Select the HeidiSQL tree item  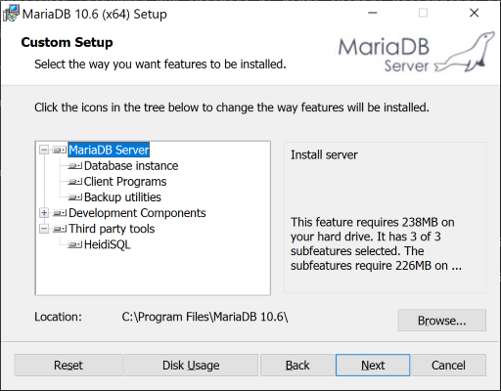tap(108, 244)
